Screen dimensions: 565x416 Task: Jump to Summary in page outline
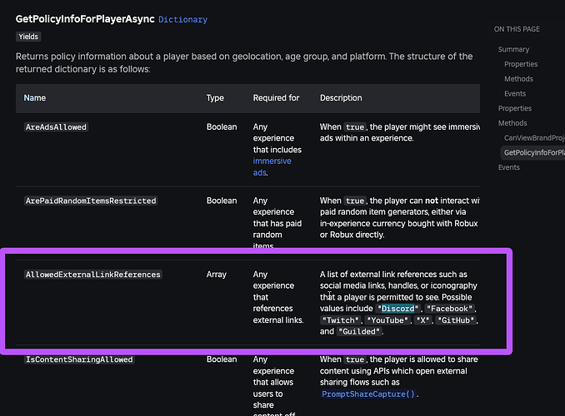(513, 49)
